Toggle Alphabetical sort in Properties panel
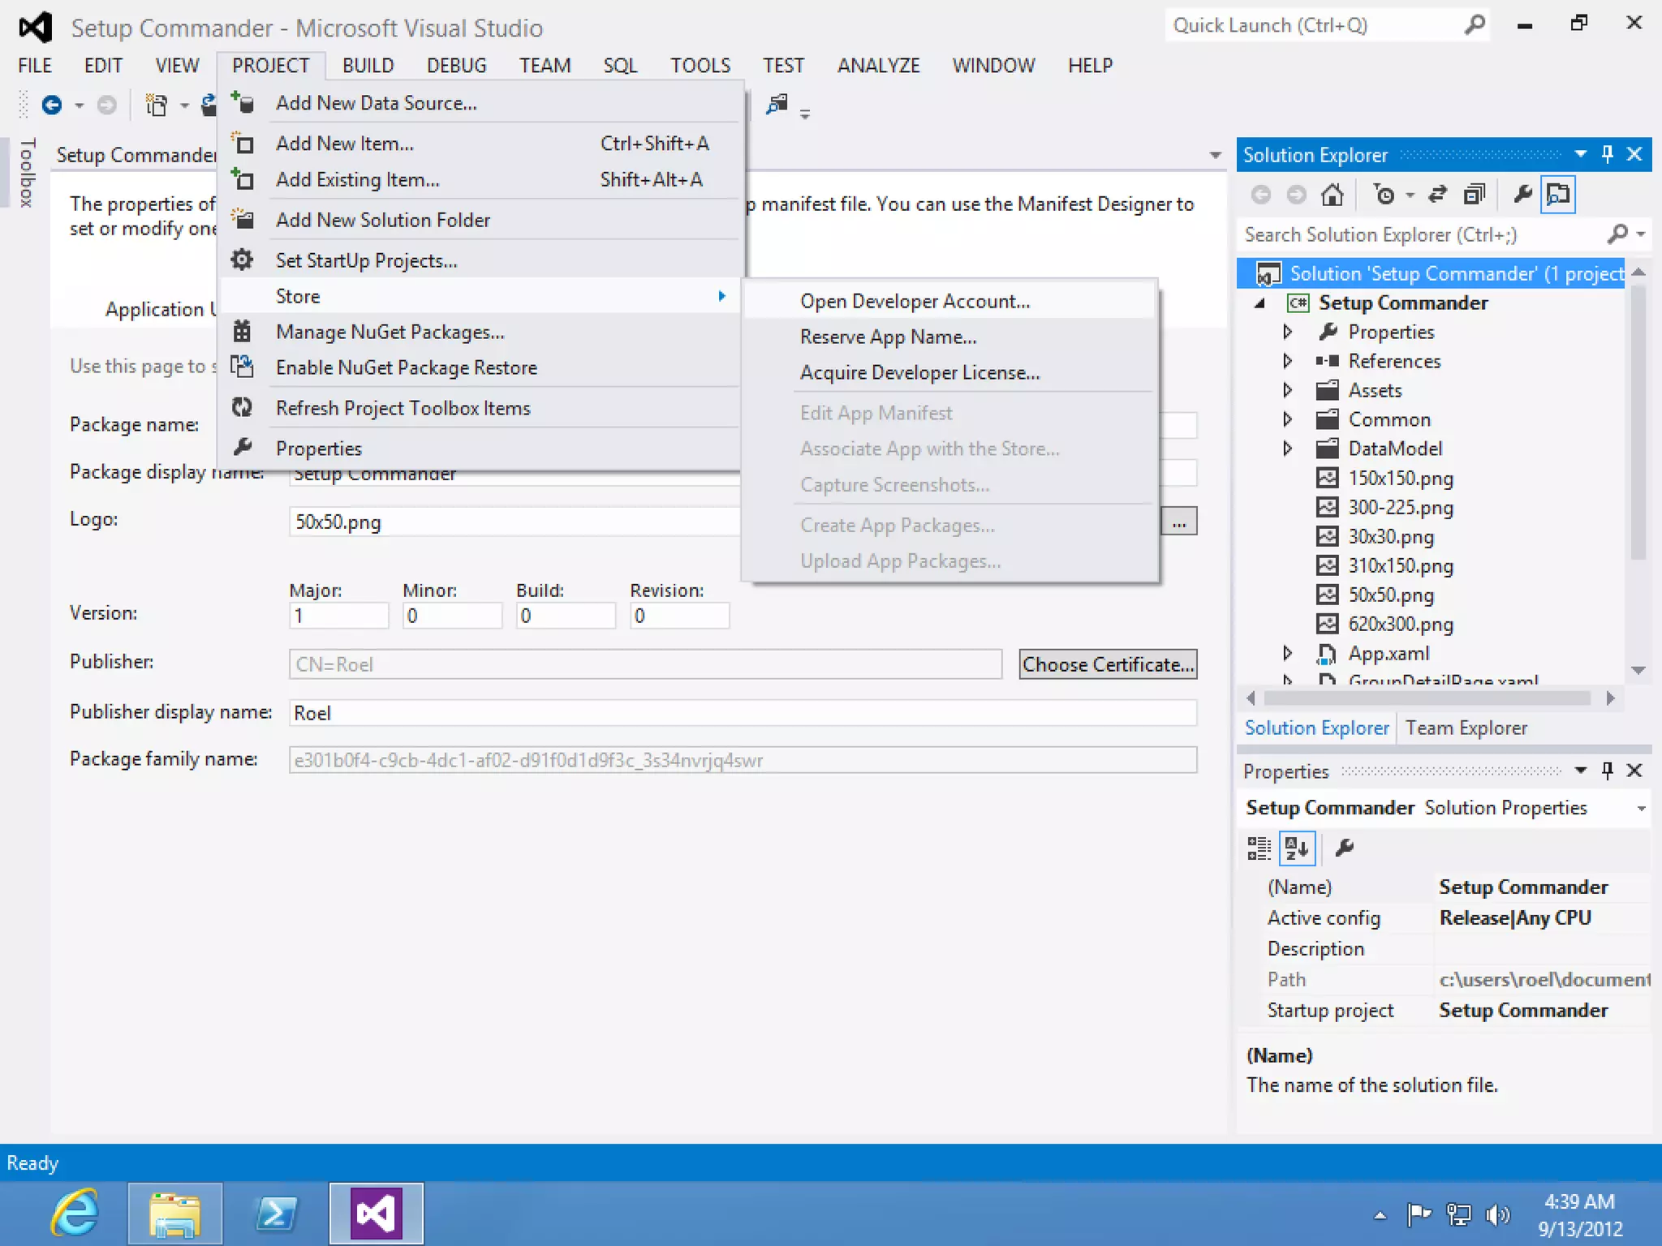This screenshot has height=1246, width=1662. coord(1297,849)
